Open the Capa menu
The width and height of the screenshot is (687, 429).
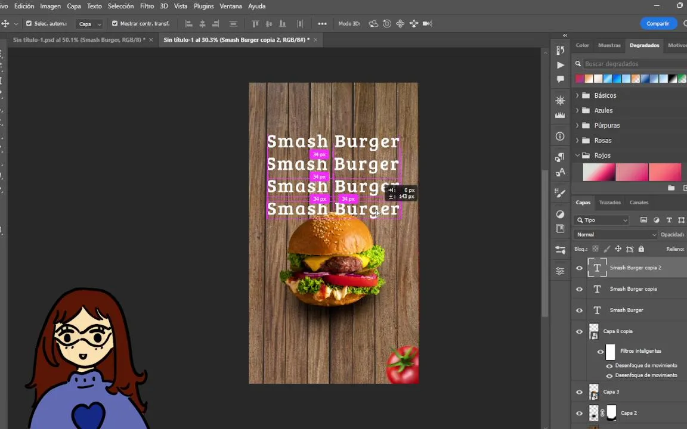[73, 6]
